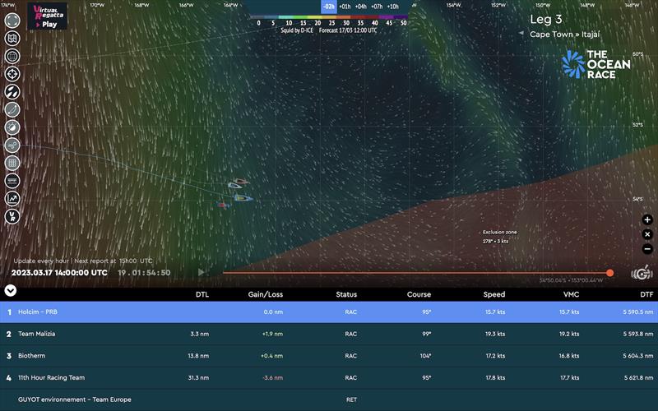Click the 2023.03.17 14:00:00 UTC timestamp
Image resolution: width=658 pixels, height=411 pixels.
(59, 273)
